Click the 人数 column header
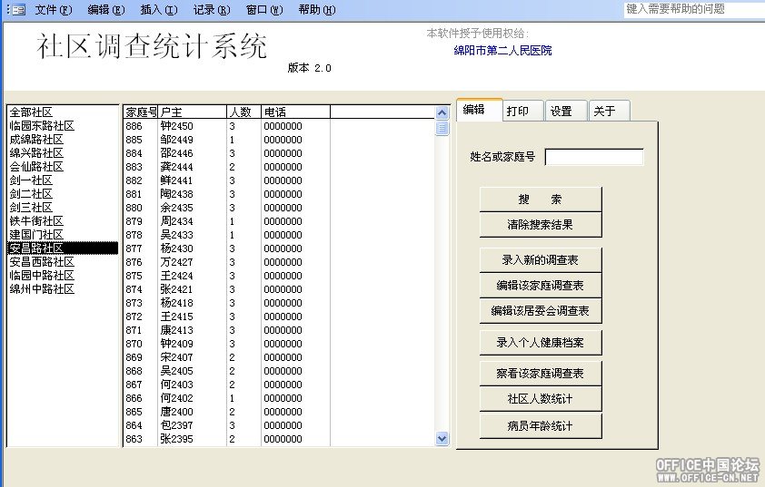765x487 pixels. 243,112
